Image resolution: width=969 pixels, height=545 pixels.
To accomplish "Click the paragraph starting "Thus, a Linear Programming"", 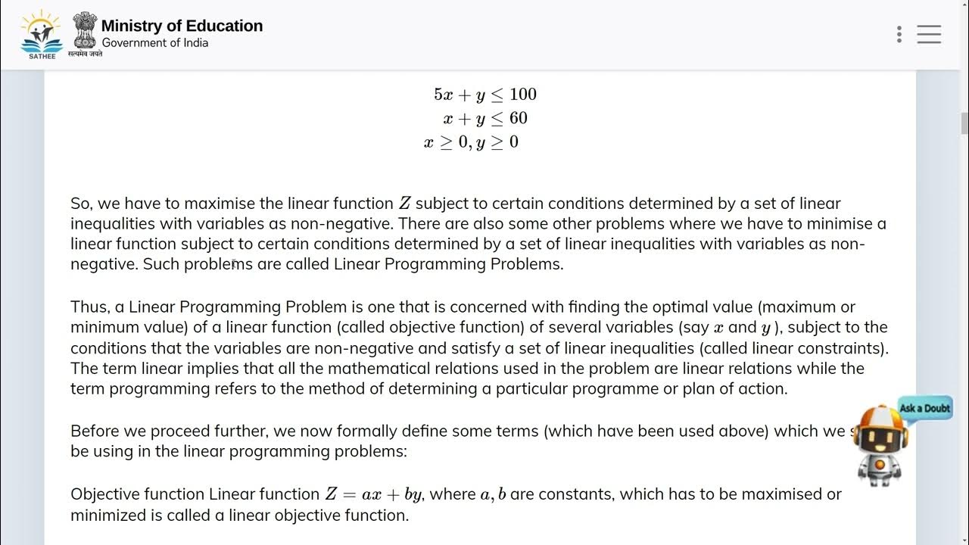I will tap(477, 347).
